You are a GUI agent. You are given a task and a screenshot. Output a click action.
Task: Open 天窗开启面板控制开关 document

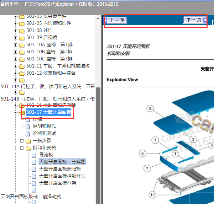pos(62,176)
